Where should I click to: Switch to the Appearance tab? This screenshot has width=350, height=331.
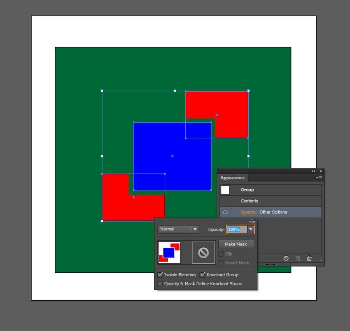pyautogui.click(x=232, y=178)
